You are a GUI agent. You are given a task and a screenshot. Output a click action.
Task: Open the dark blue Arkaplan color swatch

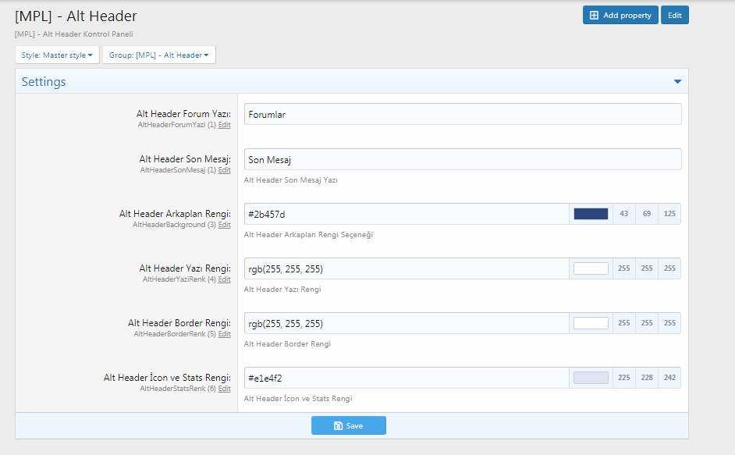pos(591,214)
